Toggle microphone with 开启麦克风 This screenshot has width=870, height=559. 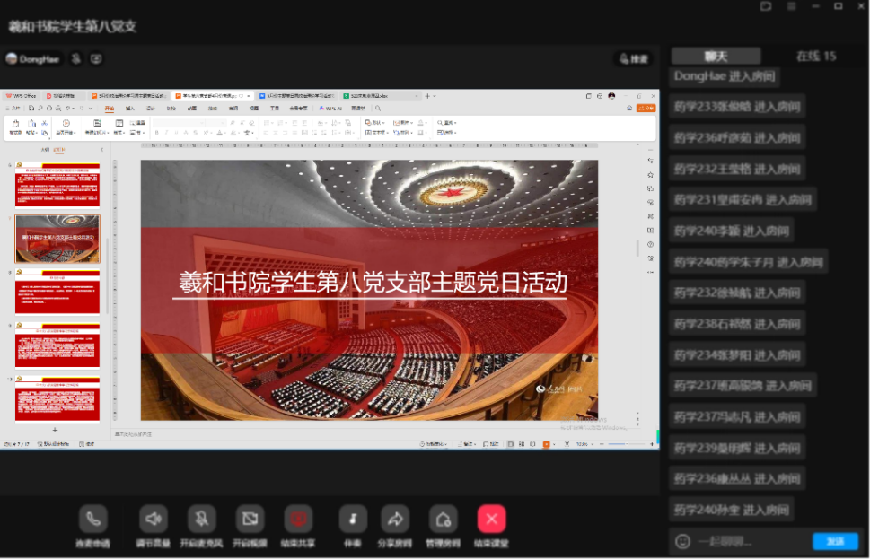click(202, 519)
